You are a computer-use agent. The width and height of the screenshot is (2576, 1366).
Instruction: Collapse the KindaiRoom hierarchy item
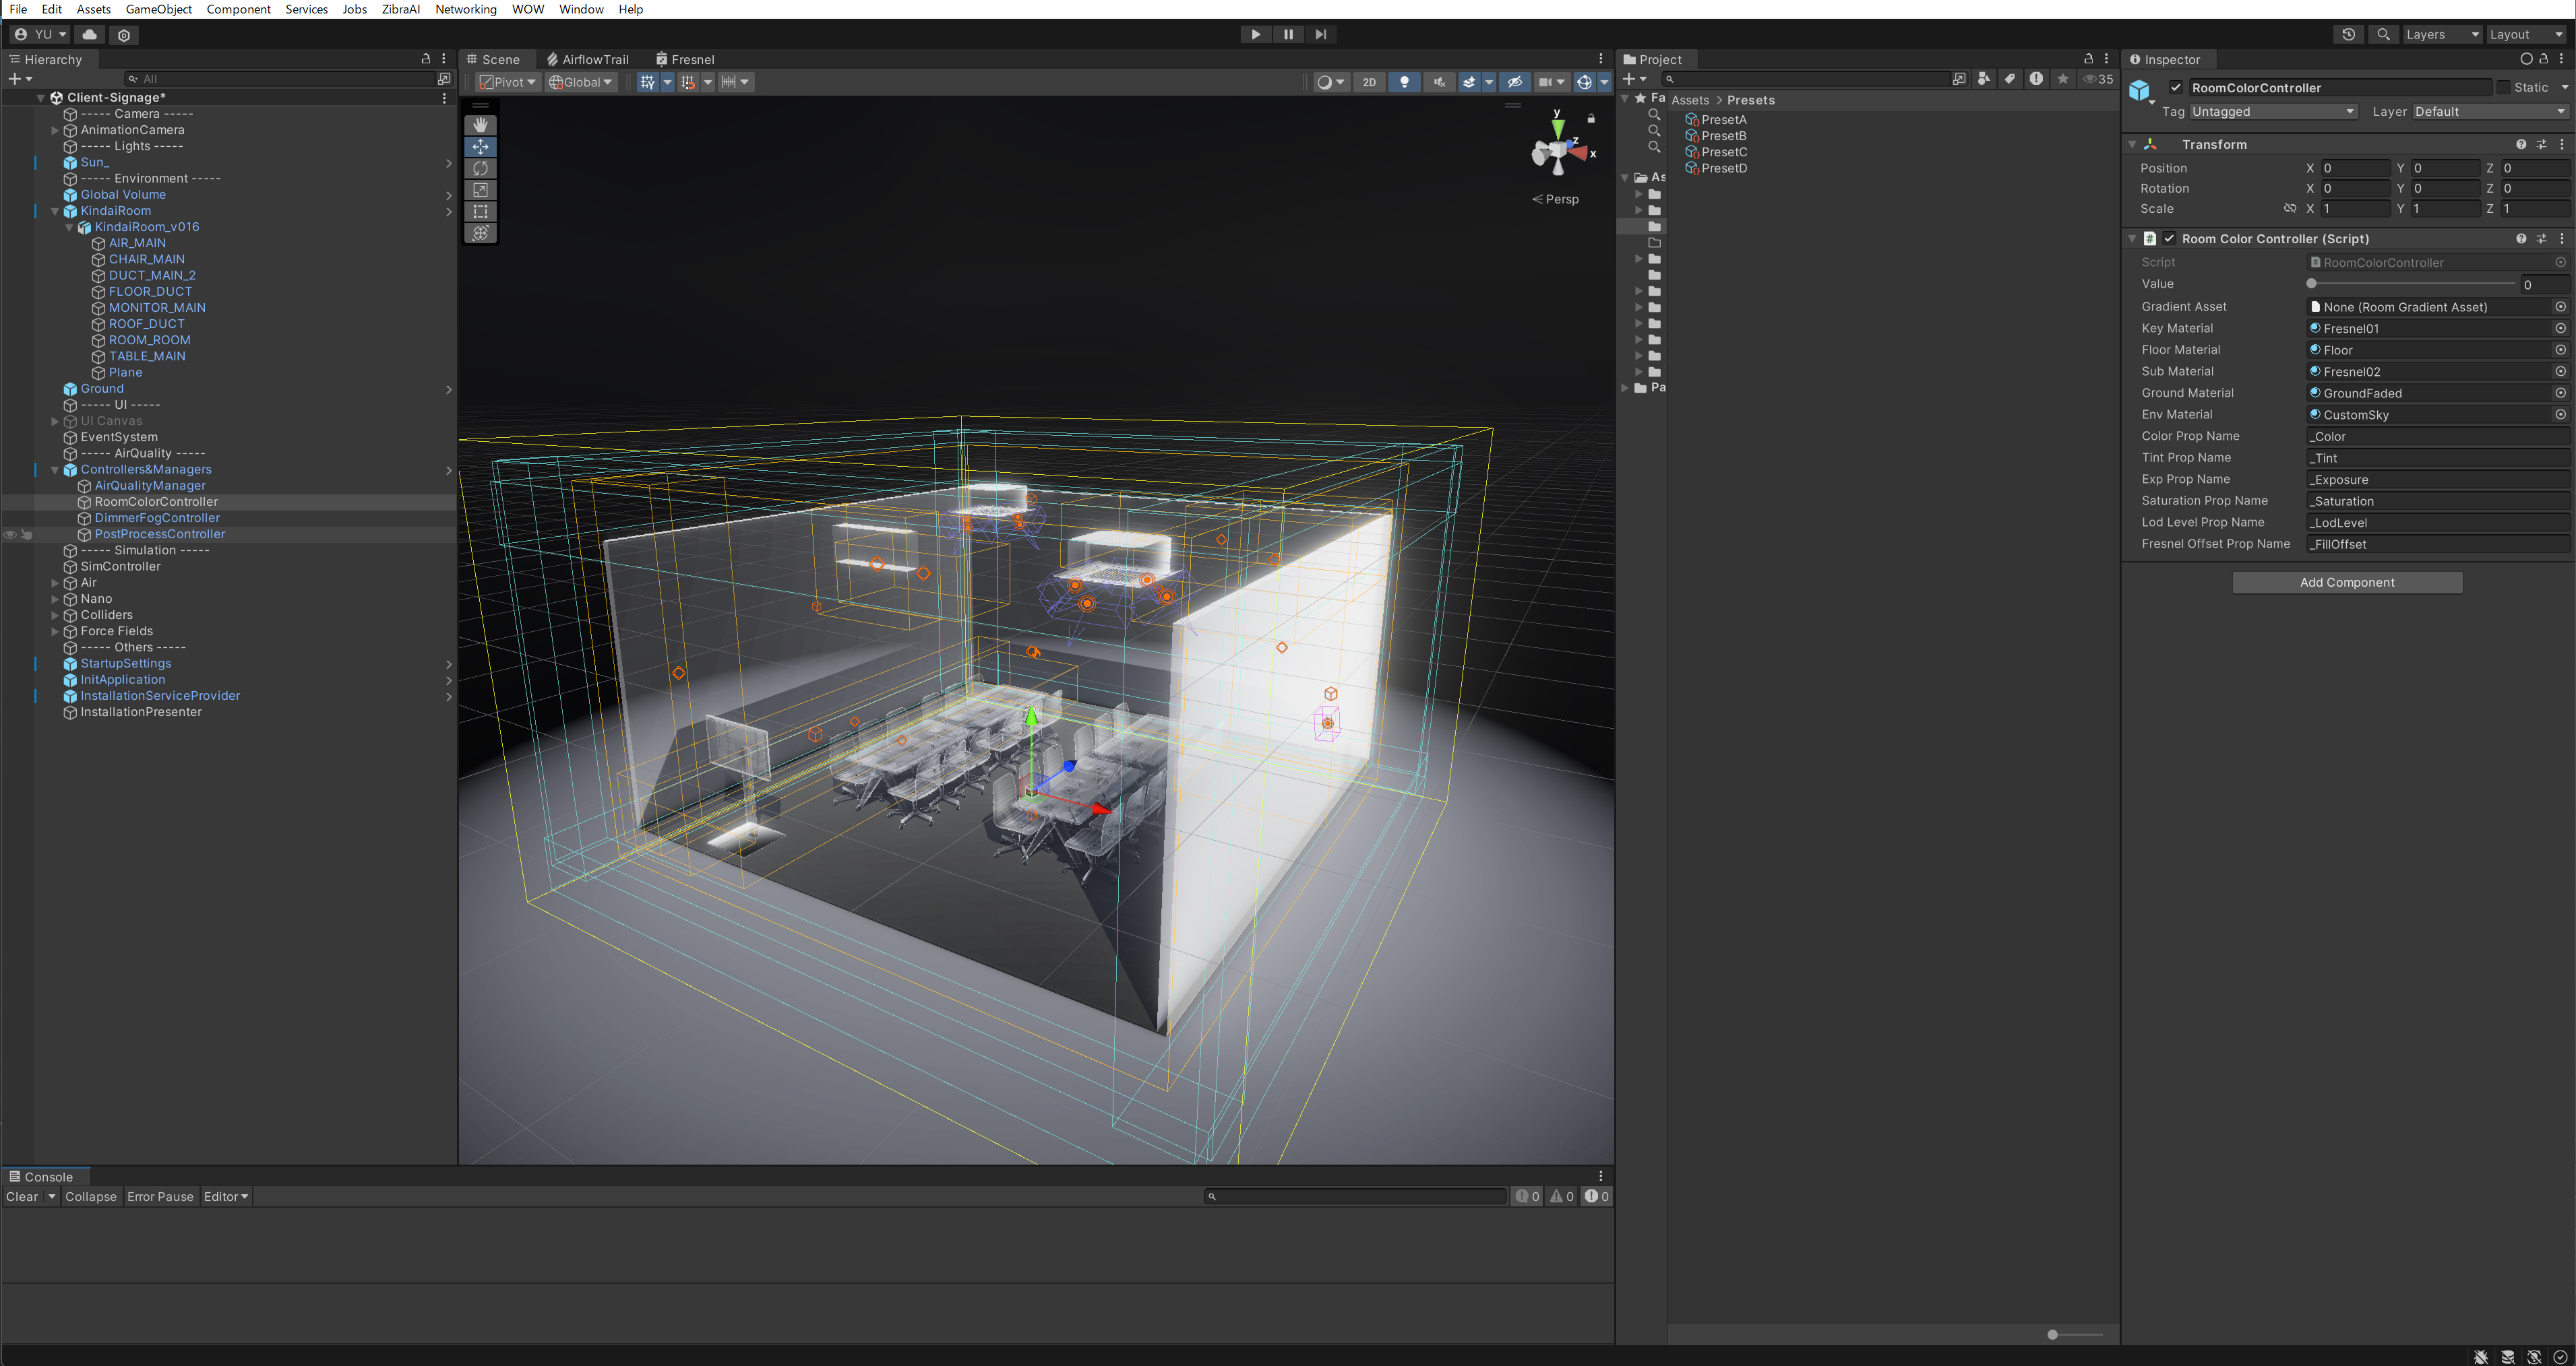click(55, 211)
